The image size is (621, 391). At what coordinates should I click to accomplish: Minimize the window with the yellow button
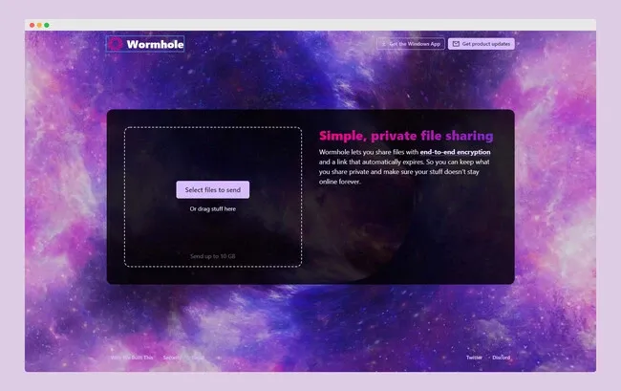[x=39, y=25]
